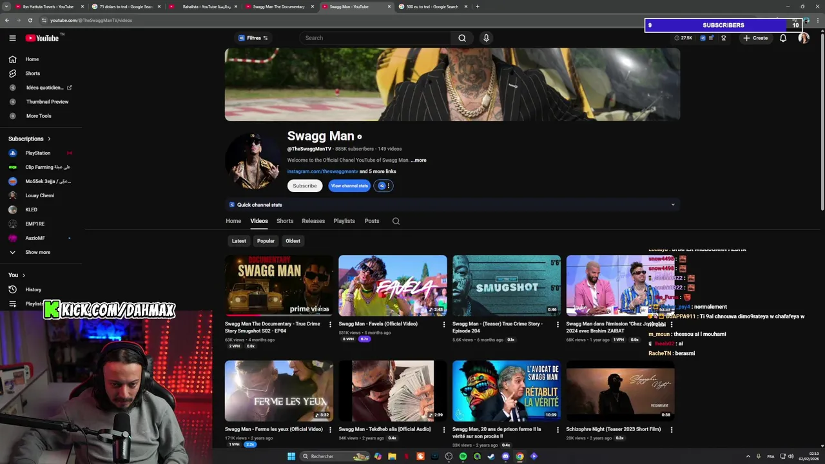Viewport: 825px width, 464px height.
Task: Open Thumbnail Preview tool in sidebar
Action: [47, 102]
